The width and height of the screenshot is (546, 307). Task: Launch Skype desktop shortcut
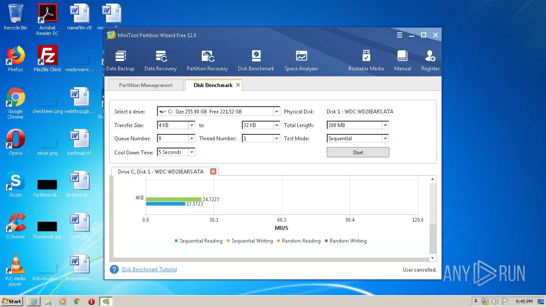click(x=15, y=184)
